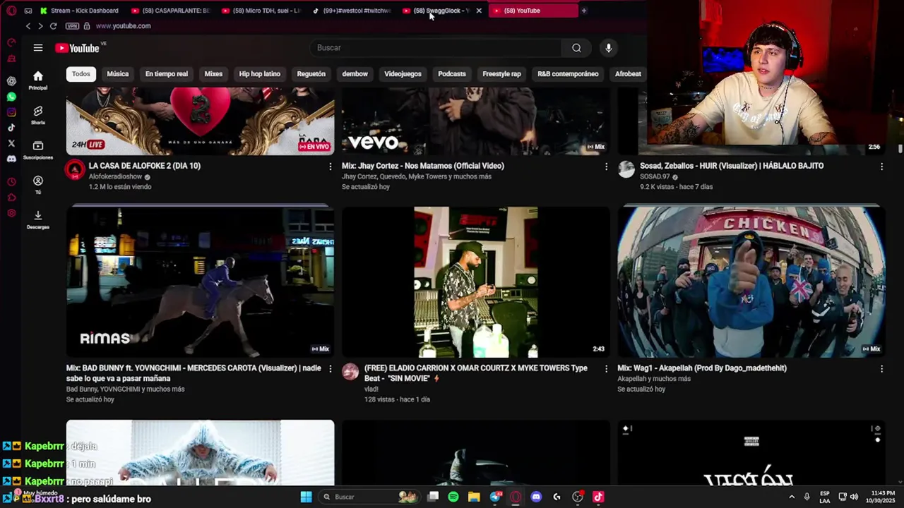
Task: Open Descargas in the YouTube sidebar
Action: (x=38, y=219)
